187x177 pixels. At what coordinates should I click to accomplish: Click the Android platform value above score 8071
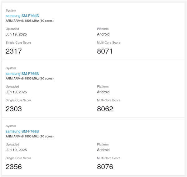click(x=103, y=34)
